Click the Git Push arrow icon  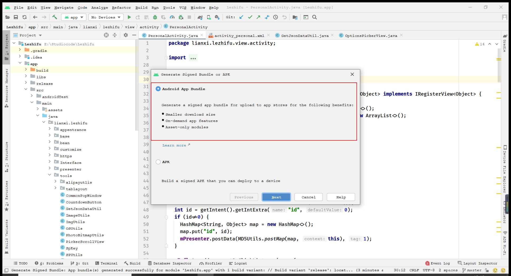click(x=258, y=17)
